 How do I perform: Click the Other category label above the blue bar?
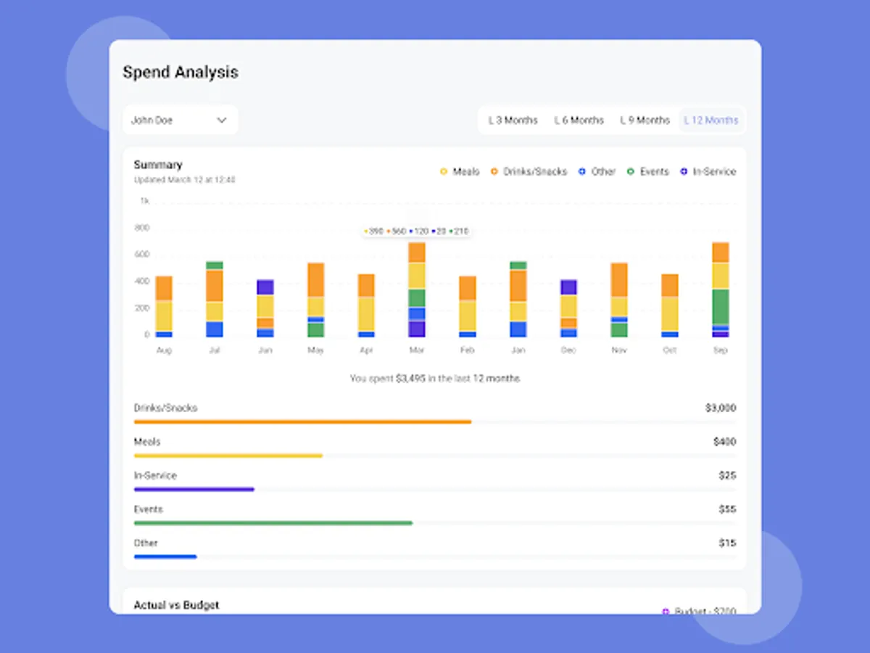(x=146, y=543)
